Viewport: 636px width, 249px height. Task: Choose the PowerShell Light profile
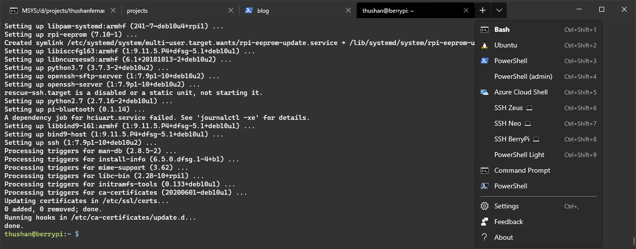pyautogui.click(x=519, y=155)
